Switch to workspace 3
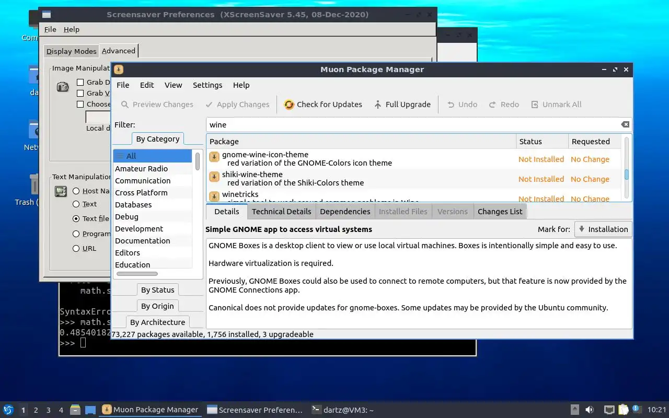The width and height of the screenshot is (669, 418). 49,410
